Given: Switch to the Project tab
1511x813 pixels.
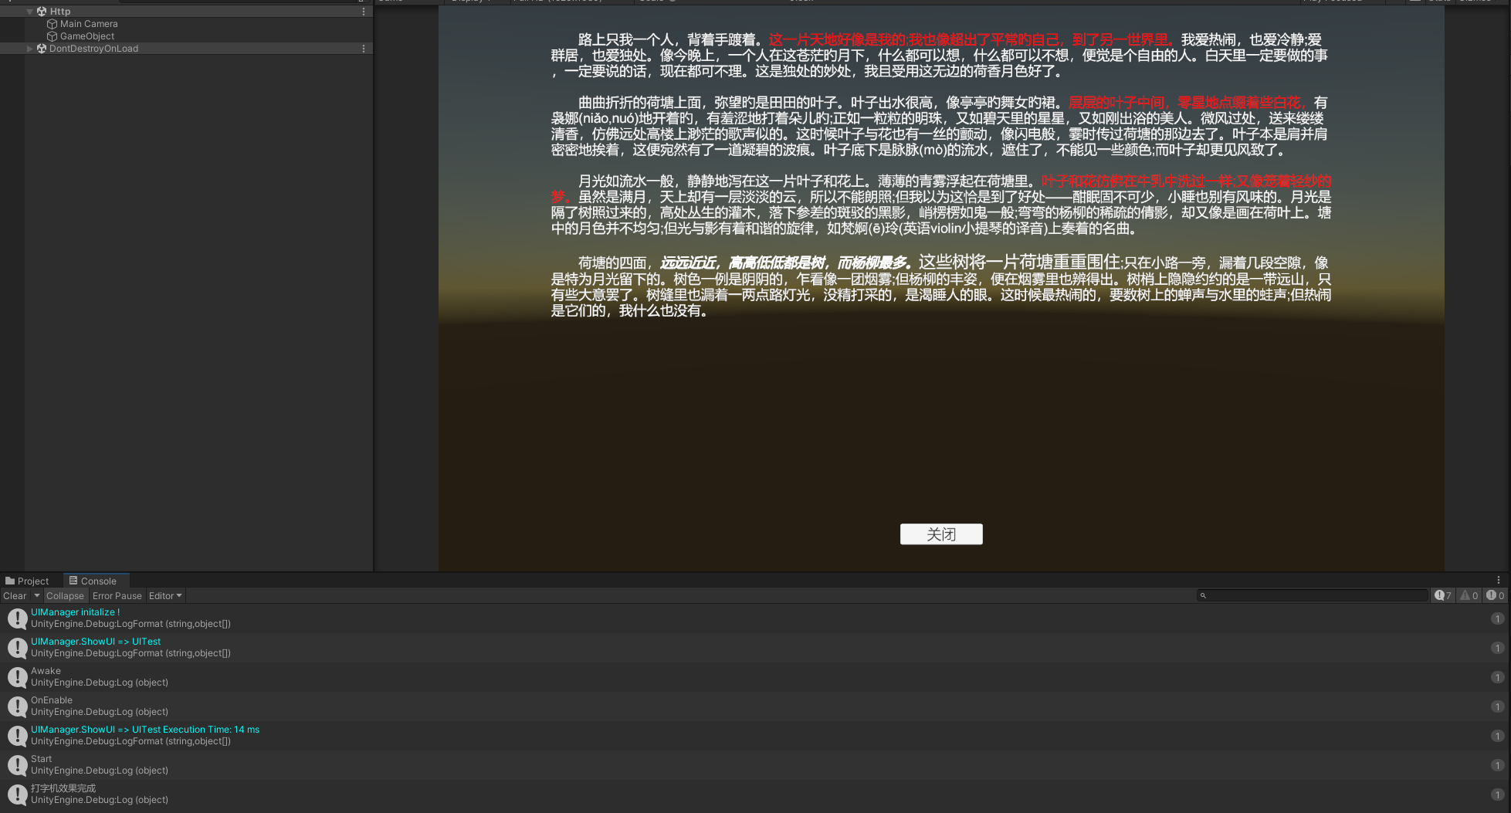Looking at the screenshot, I should (x=27, y=581).
